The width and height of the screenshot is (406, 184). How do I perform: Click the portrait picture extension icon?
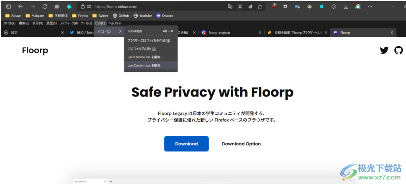(285, 7)
